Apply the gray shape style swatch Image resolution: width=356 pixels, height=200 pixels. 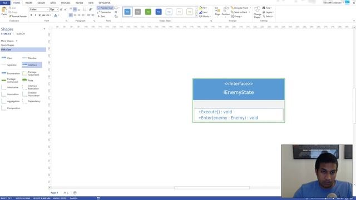(x=138, y=12)
